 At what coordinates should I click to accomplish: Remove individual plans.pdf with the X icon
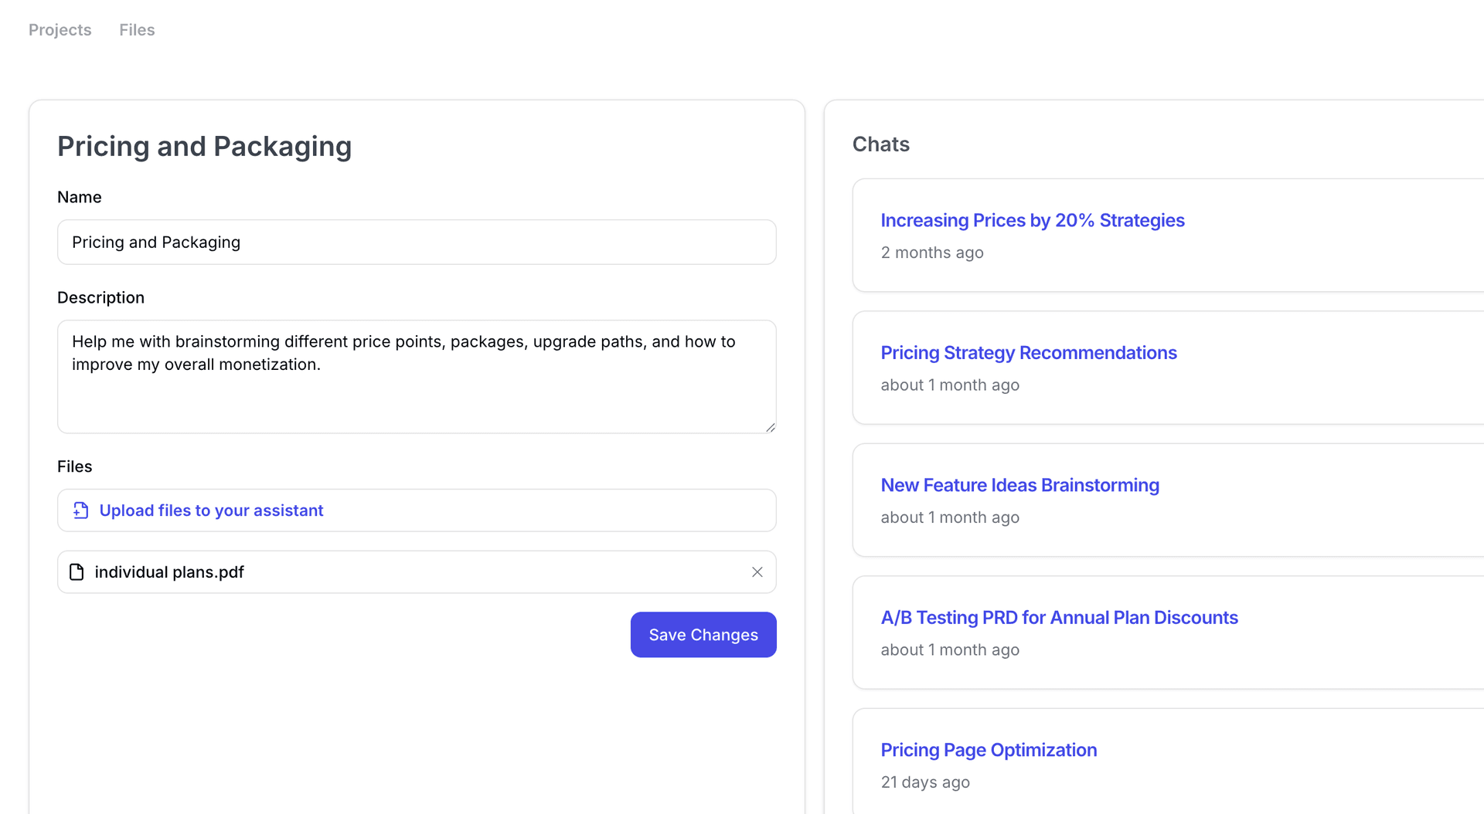tap(757, 572)
